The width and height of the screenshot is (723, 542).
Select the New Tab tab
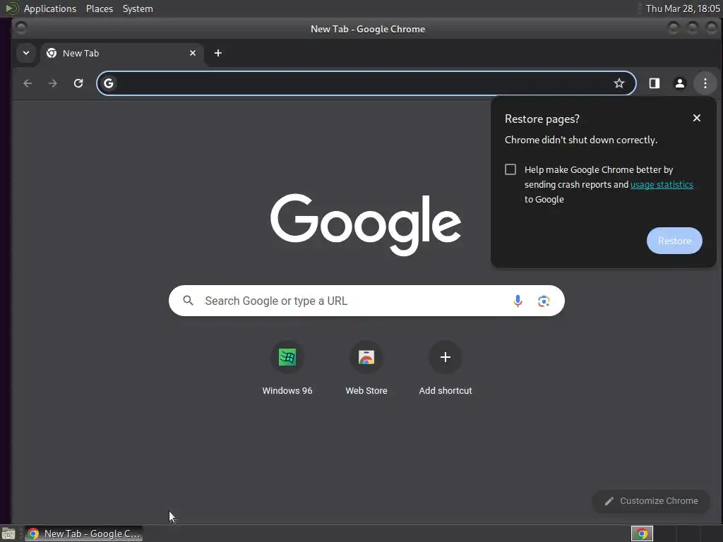(x=121, y=53)
